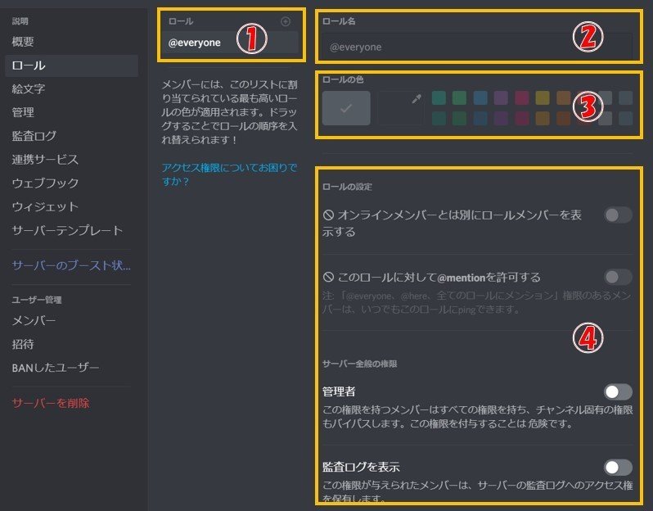The image size is (653, 511).
Task: Open 監査ログ in the sidebar
Action: 71,136
